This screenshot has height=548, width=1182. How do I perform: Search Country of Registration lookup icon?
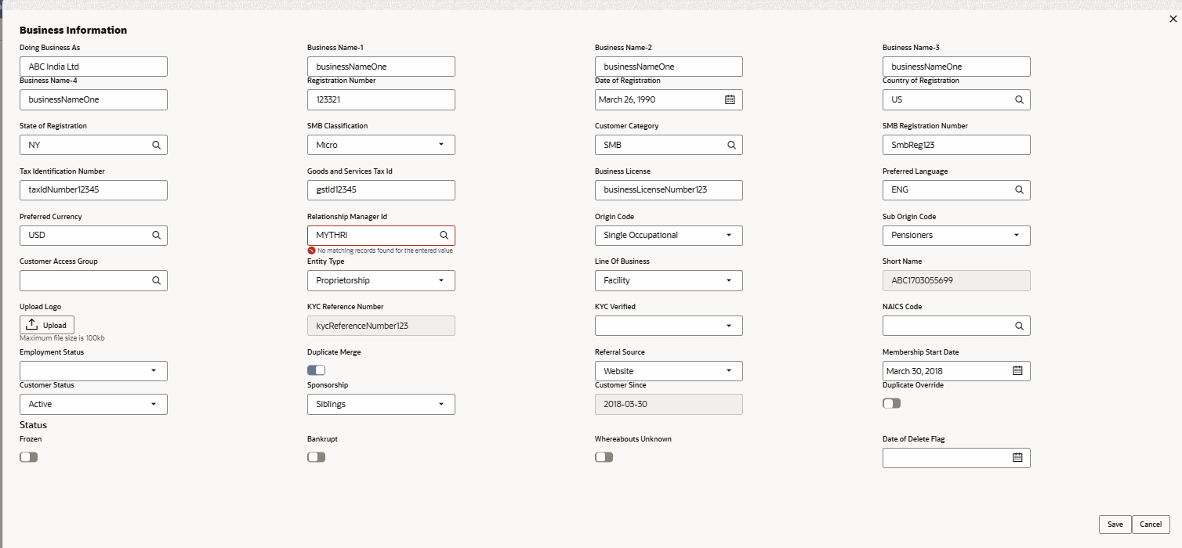pos(1019,100)
